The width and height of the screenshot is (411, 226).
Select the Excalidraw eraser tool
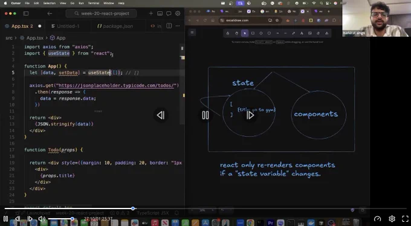(318, 33)
